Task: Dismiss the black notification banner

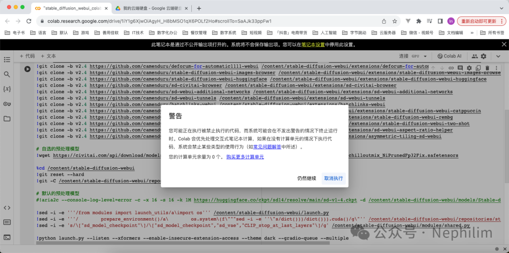Action: 504,44
